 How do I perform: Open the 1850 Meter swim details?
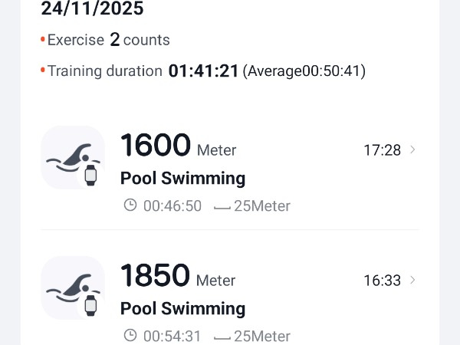pos(178,276)
